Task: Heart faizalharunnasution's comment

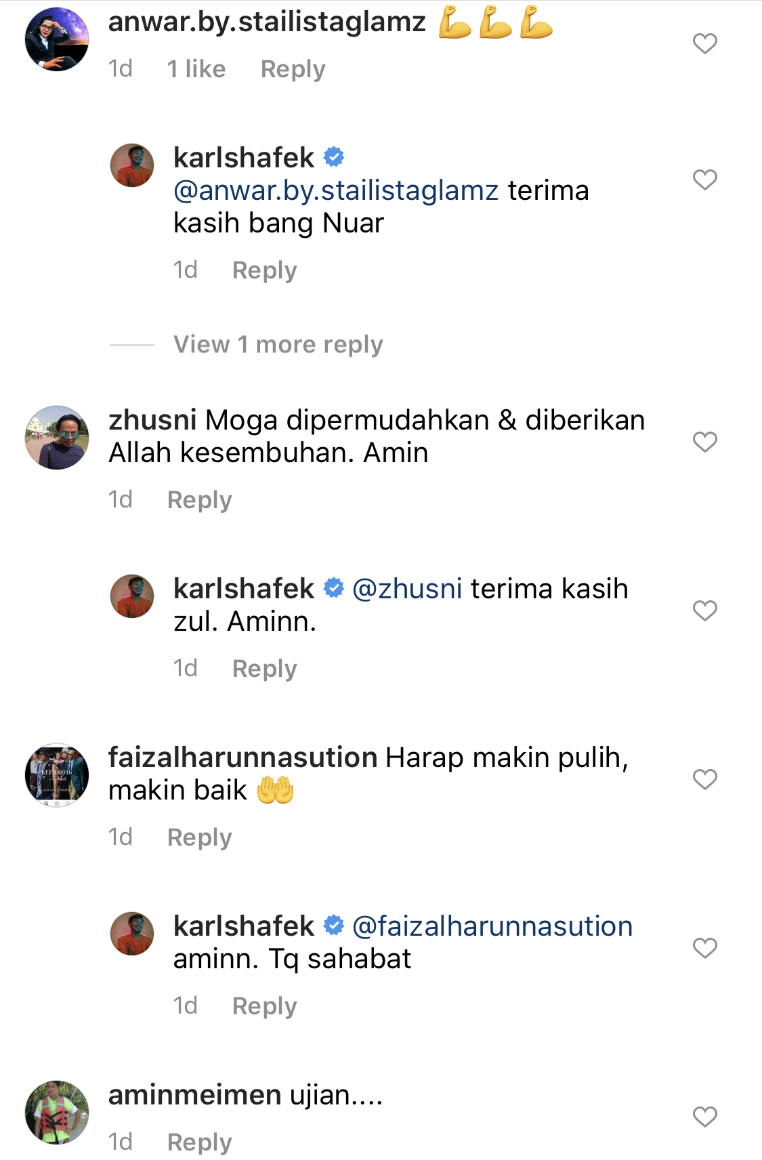Action: coord(704,779)
